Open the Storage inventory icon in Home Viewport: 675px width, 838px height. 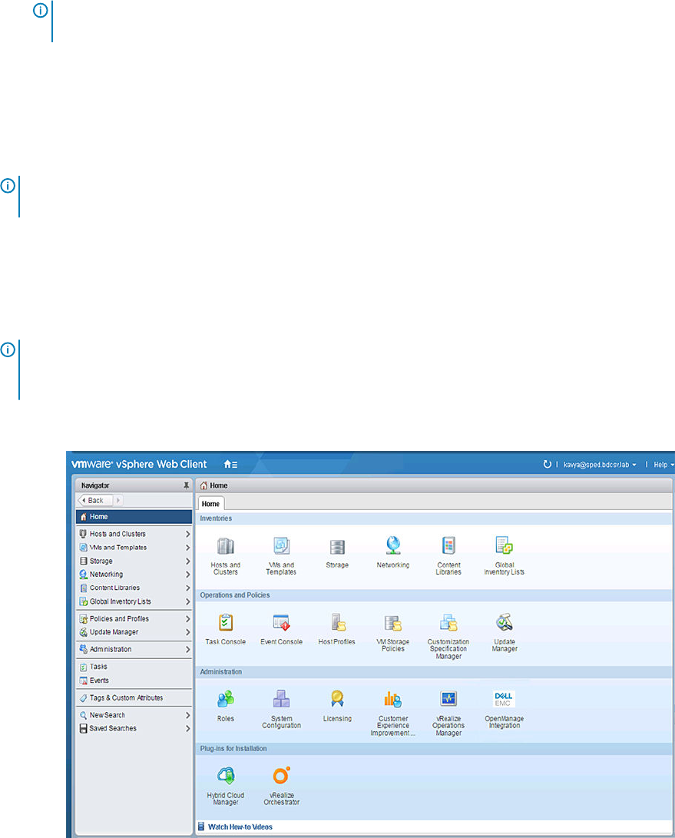(337, 547)
